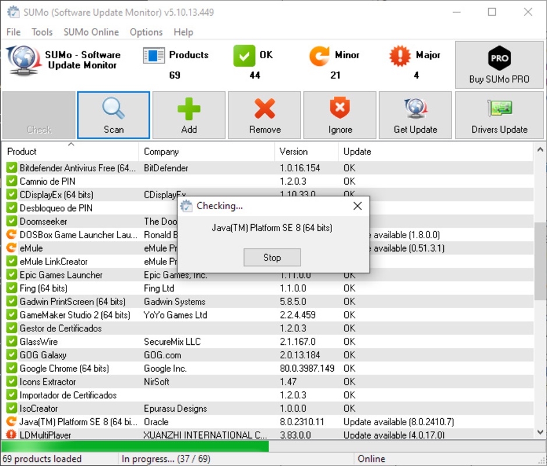Click status icon next to Google Chrome
The width and height of the screenshot is (547, 466).
point(12,368)
